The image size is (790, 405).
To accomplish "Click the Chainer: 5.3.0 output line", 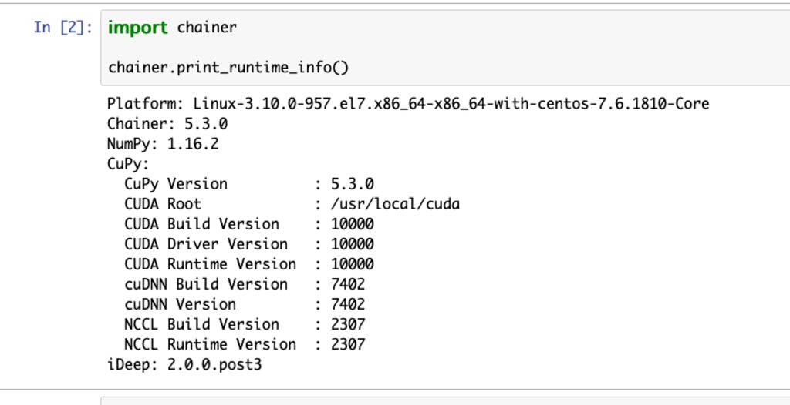I will [167, 124].
